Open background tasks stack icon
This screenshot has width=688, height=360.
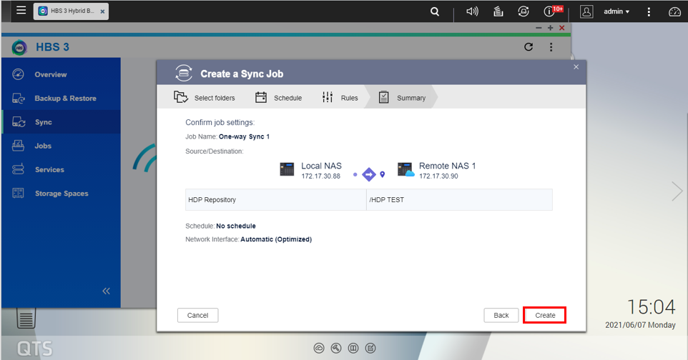tap(498, 11)
